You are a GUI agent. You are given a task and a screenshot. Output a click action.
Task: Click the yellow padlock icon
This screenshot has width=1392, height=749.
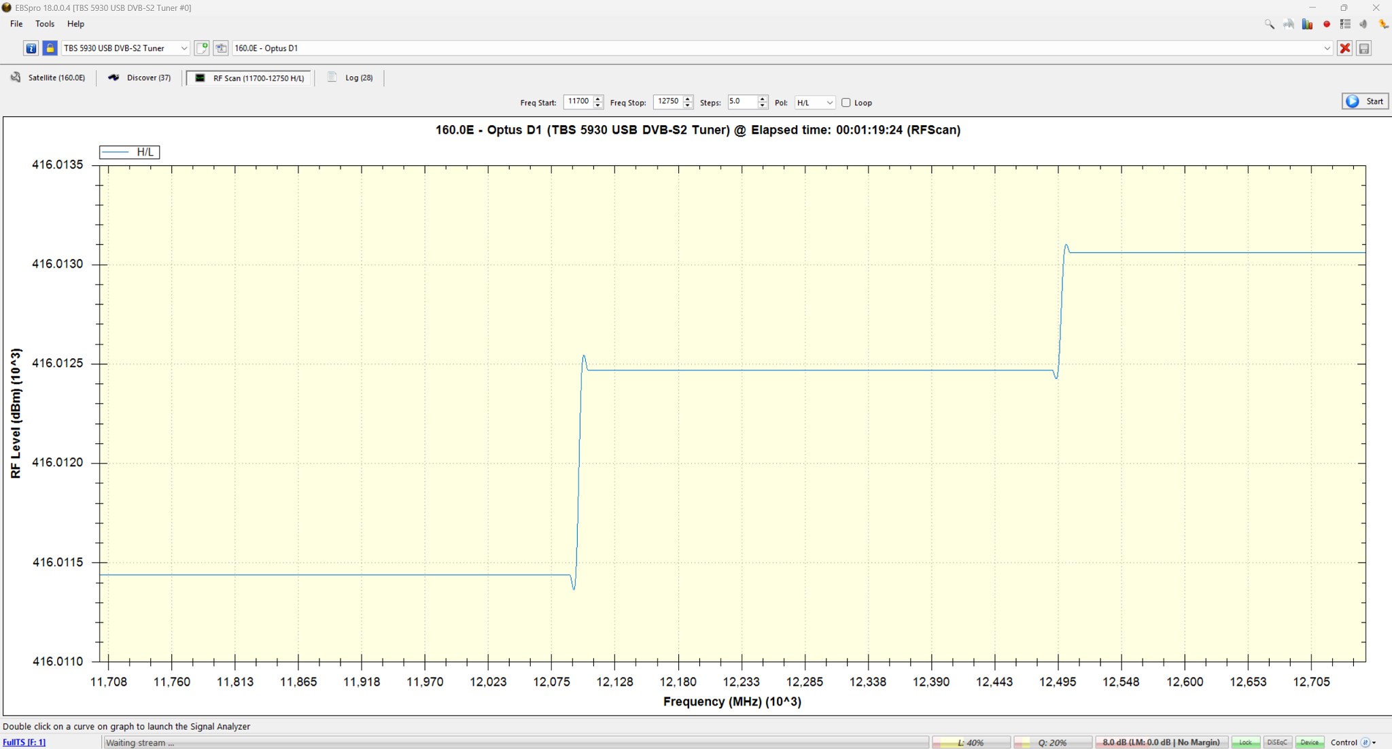pyautogui.click(x=50, y=48)
